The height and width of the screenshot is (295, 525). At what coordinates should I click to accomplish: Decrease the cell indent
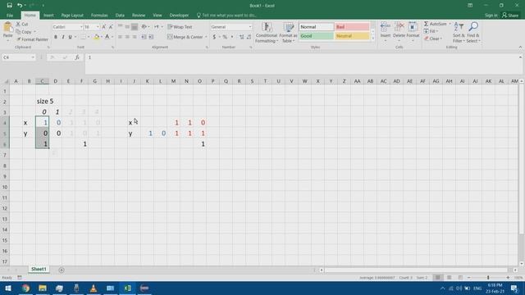click(144, 37)
